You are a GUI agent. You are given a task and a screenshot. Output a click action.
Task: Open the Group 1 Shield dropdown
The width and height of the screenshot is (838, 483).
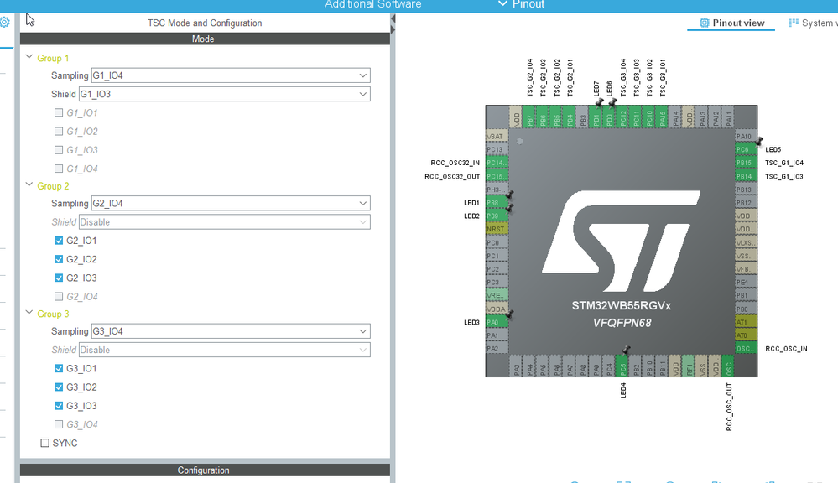tap(225, 94)
